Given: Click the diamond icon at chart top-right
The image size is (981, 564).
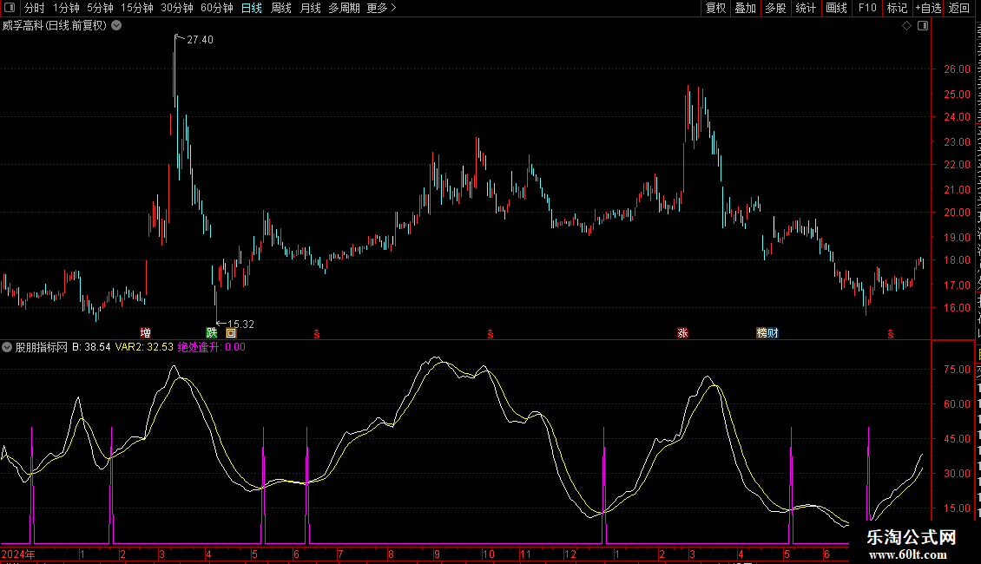Looking at the screenshot, I should (906, 26).
